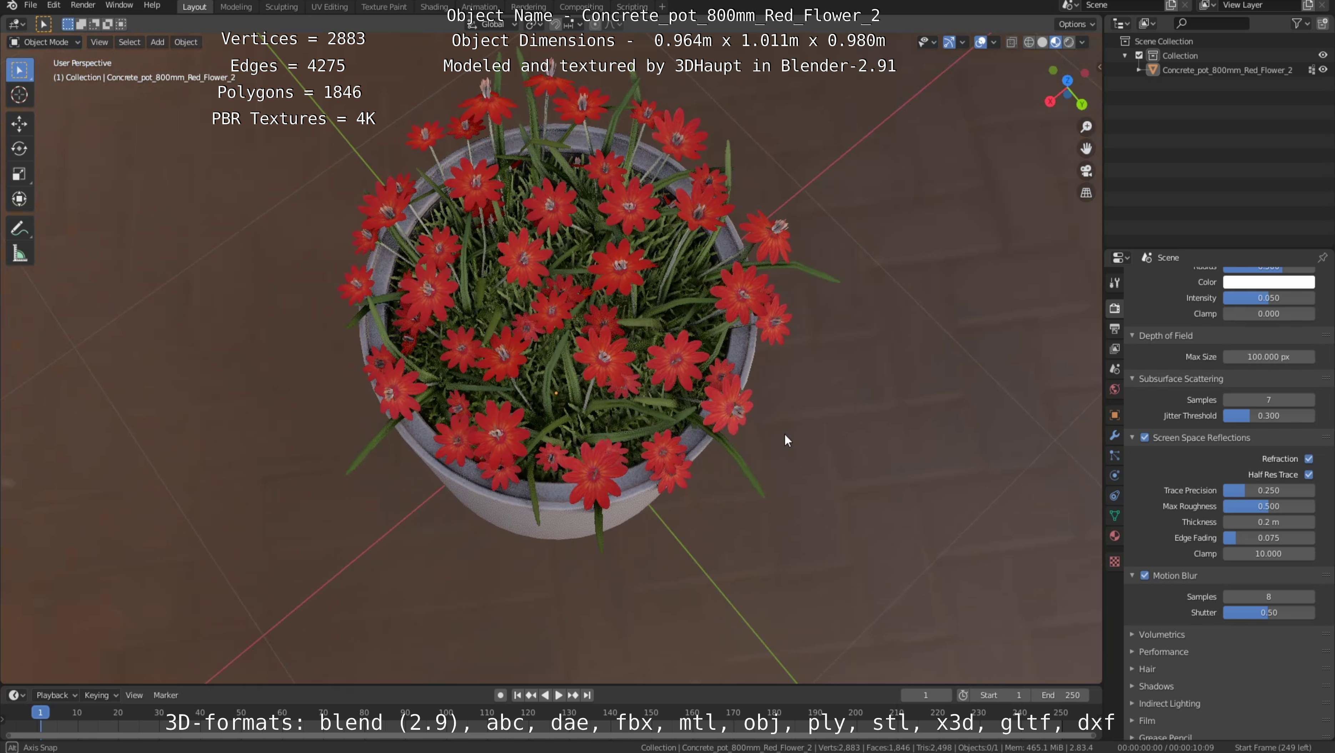This screenshot has width=1335, height=753.
Task: Open the viewport Options dropdown
Action: pyautogui.click(x=1077, y=24)
